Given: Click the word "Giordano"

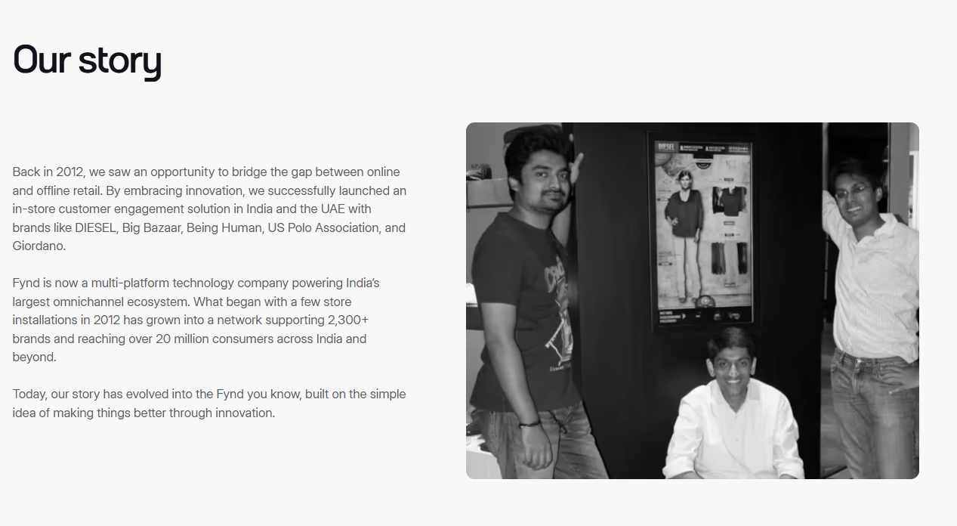Looking at the screenshot, I should (x=38, y=246).
